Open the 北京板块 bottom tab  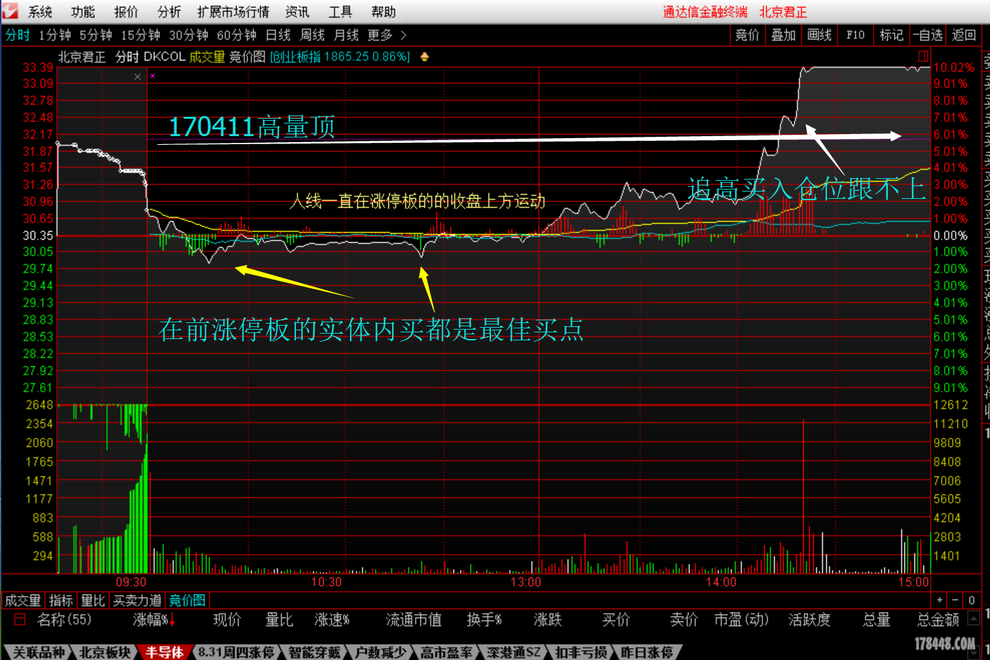click(x=105, y=652)
